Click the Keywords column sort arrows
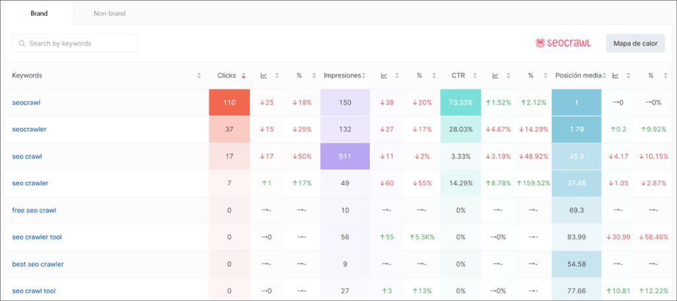The image size is (677, 301). coord(199,76)
